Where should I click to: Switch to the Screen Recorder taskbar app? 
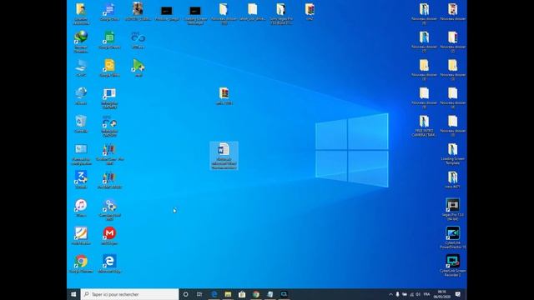tap(284, 294)
